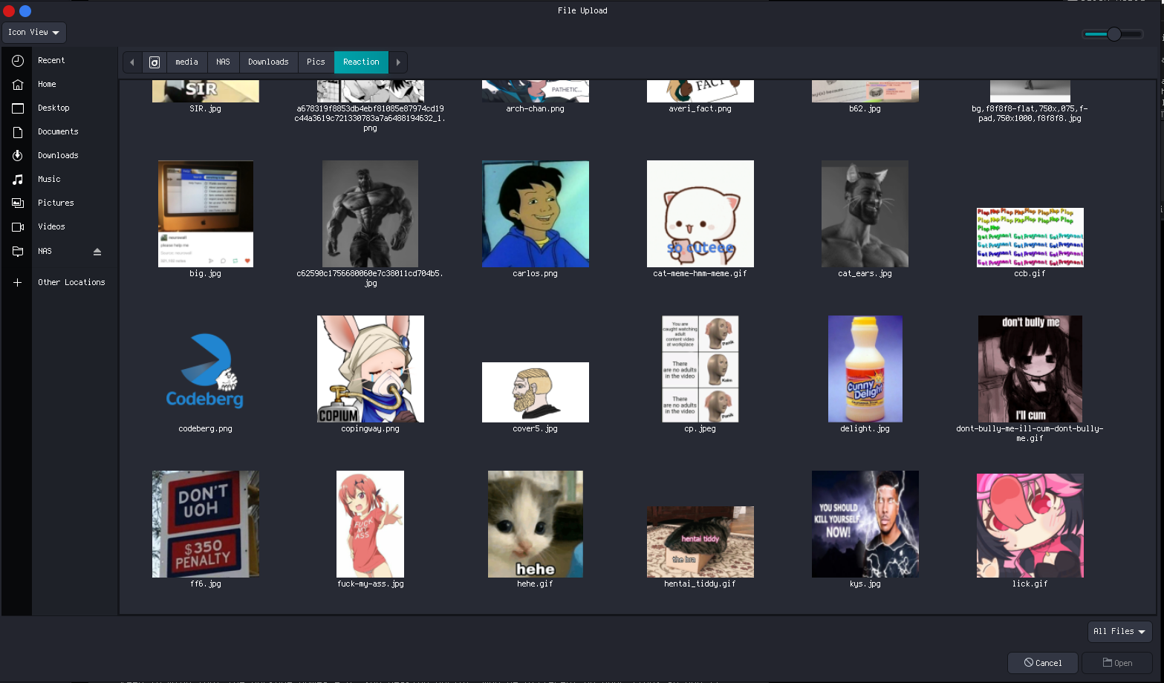Select the Downloads path segment
Screen dimensions: 1164x683
click(268, 62)
